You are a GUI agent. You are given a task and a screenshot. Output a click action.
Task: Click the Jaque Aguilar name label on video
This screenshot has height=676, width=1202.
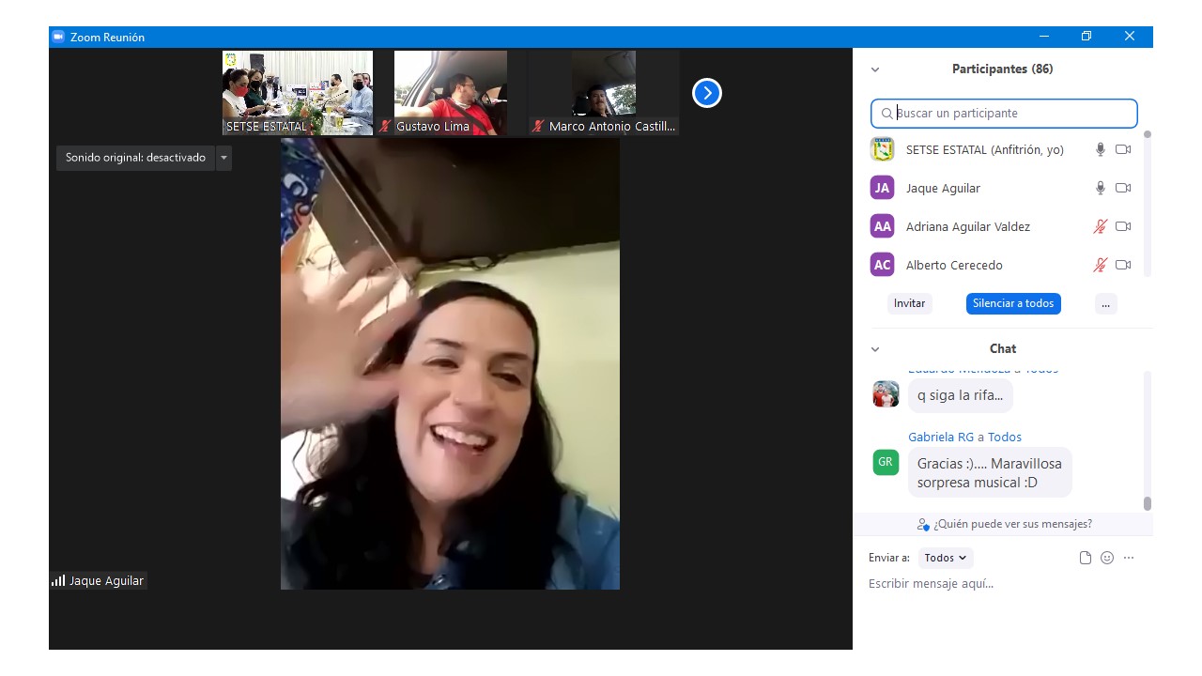click(106, 581)
